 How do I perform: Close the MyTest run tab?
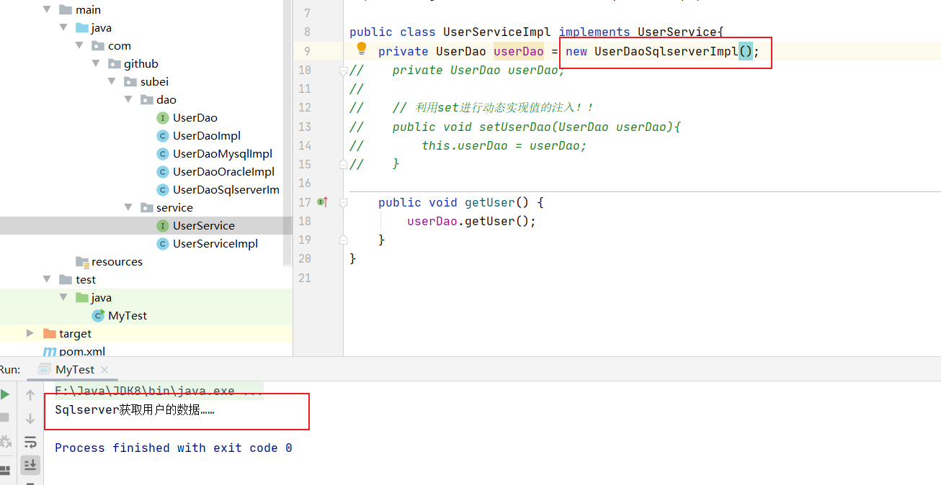(x=104, y=370)
